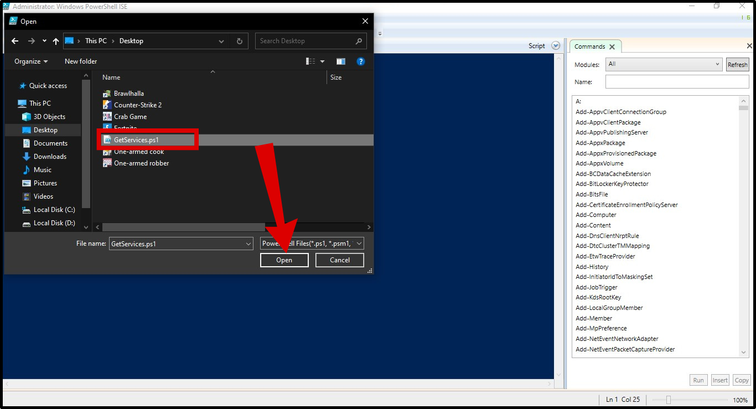Expand the File name history dropdown
Image resolution: width=756 pixels, height=409 pixels.
point(248,244)
